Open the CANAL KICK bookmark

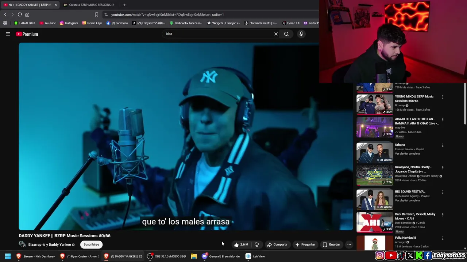point(25,23)
